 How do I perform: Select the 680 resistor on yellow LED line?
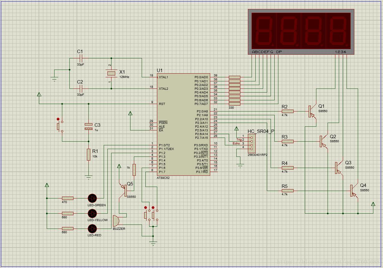[x=68, y=213]
